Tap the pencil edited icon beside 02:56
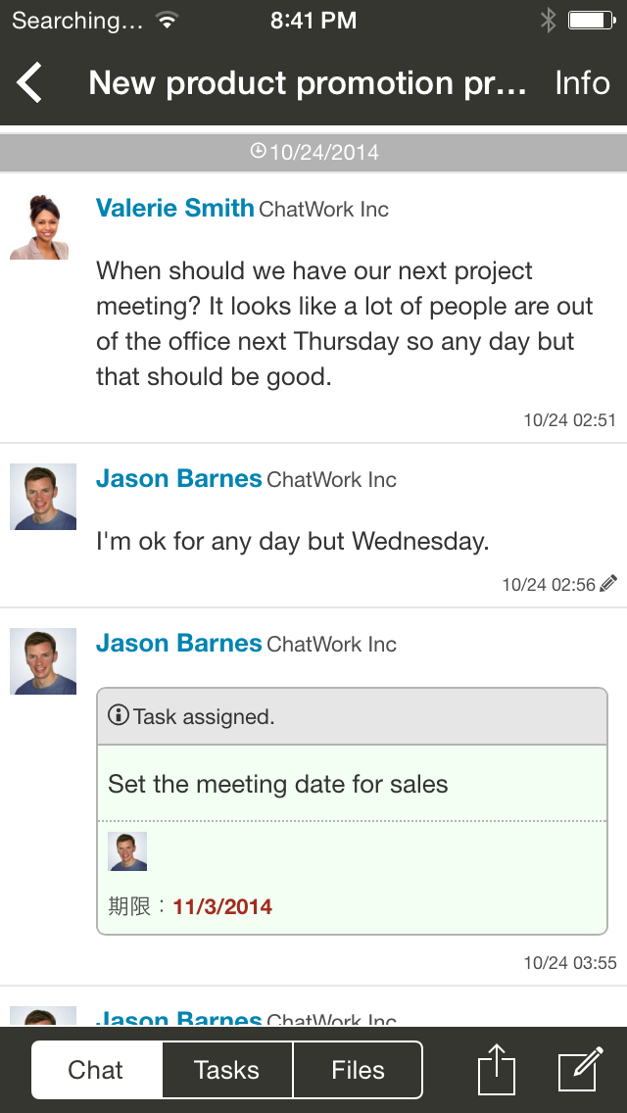 [x=609, y=584]
